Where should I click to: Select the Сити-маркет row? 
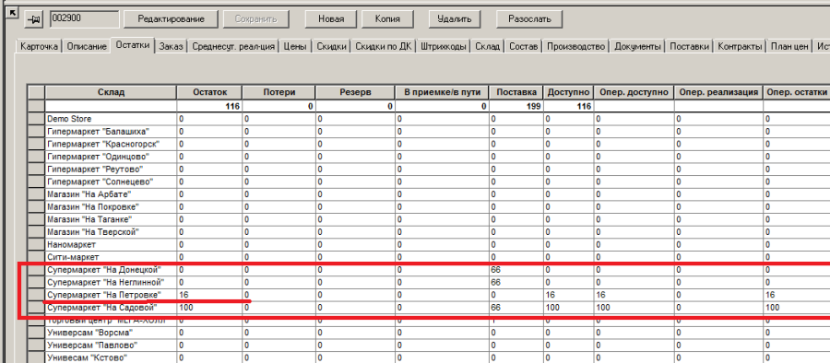click(x=429, y=257)
